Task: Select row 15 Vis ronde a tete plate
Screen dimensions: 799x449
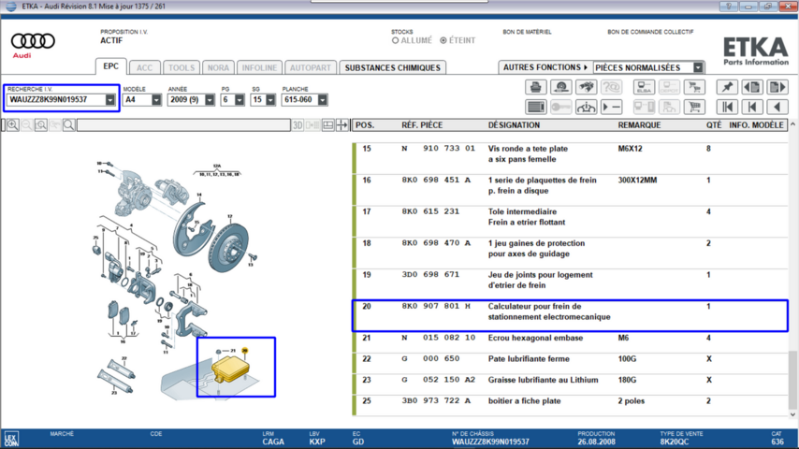Action: point(570,158)
